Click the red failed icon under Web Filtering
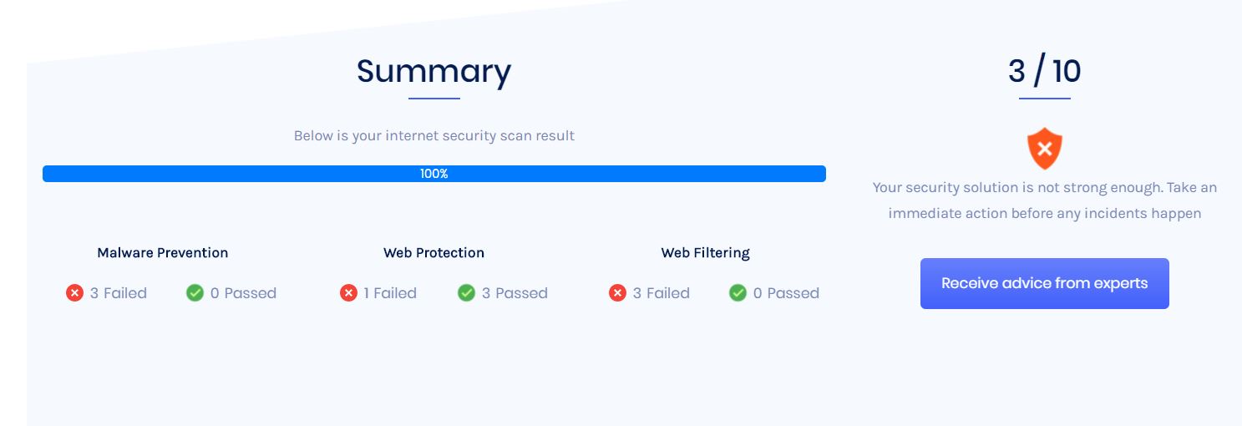The image size is (1242, 426). [x=617, y=293]
